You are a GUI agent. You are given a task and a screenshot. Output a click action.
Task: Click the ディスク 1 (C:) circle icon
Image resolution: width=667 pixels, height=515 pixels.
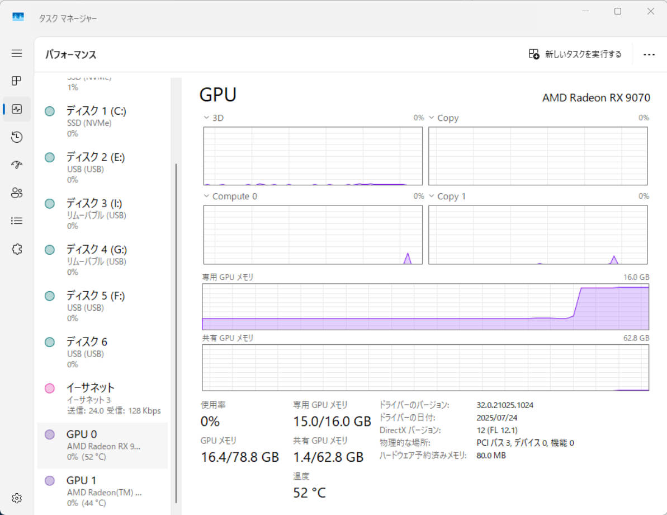[x=50, y=111]
